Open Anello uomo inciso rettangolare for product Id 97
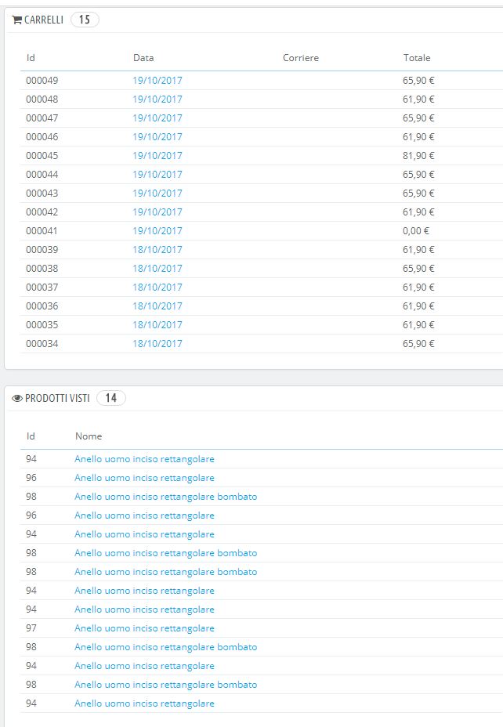 pos(145,629)
